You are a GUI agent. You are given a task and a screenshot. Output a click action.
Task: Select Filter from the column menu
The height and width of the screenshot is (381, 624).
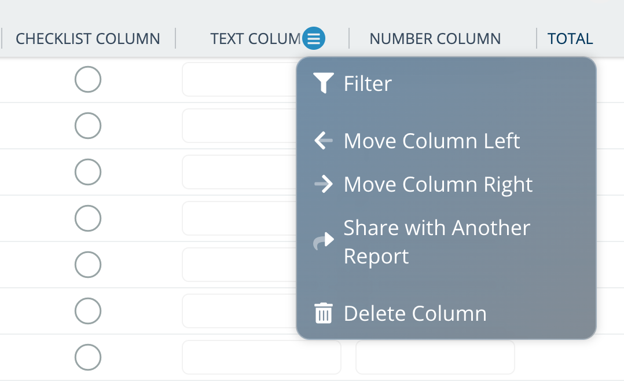click(x=368, y=83)
